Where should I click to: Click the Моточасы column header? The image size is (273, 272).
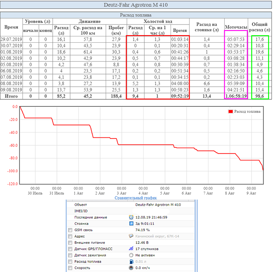[x=236, y=27]
